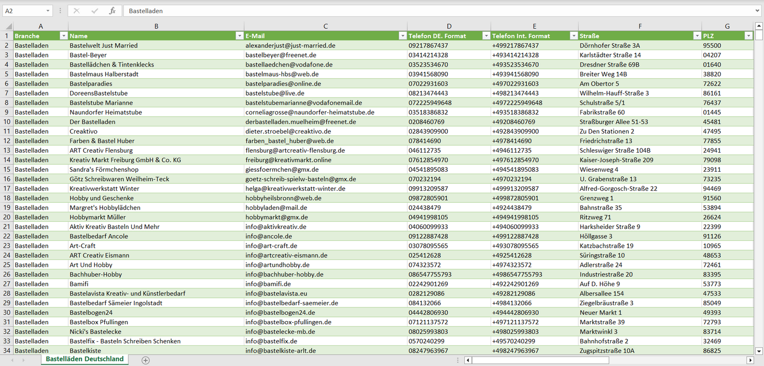Open the Branche column filter dropdown
This screenshot has width=764, height=366.
[63, 36]
